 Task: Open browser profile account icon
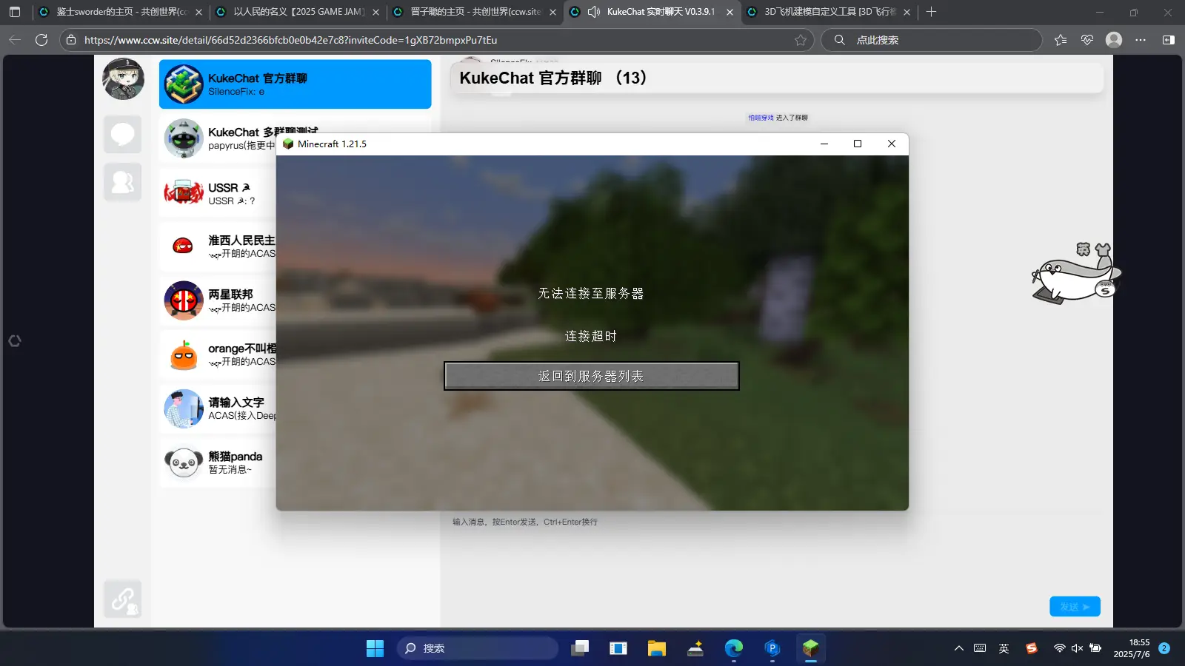pyautogui.click(x=1114, y=40)
